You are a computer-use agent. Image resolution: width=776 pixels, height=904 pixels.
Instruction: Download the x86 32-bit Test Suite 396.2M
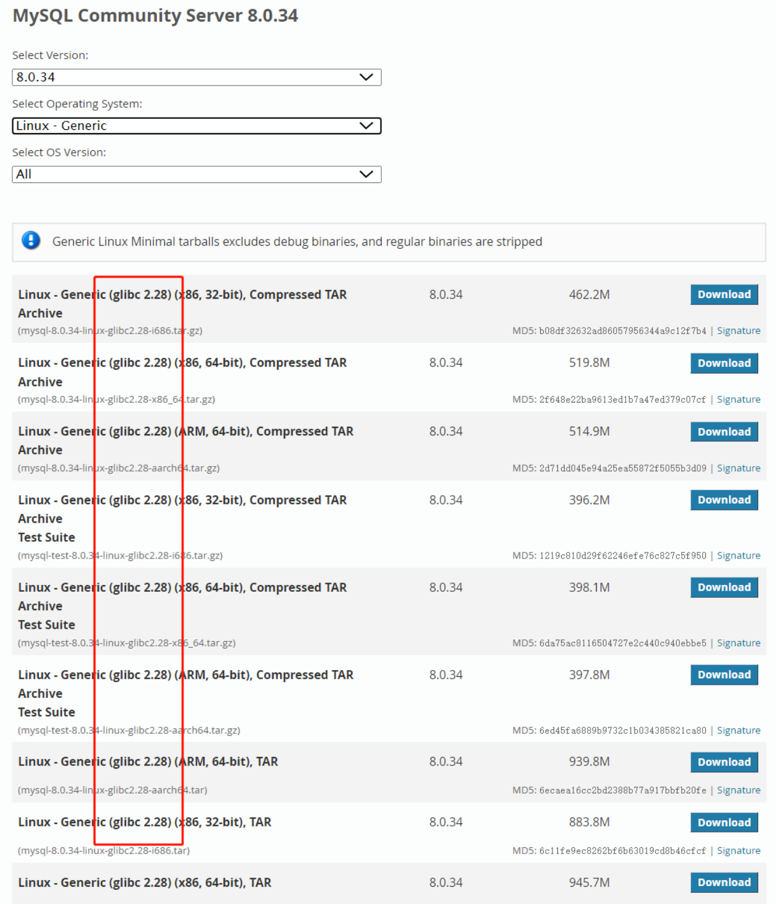tap(724, 500)
